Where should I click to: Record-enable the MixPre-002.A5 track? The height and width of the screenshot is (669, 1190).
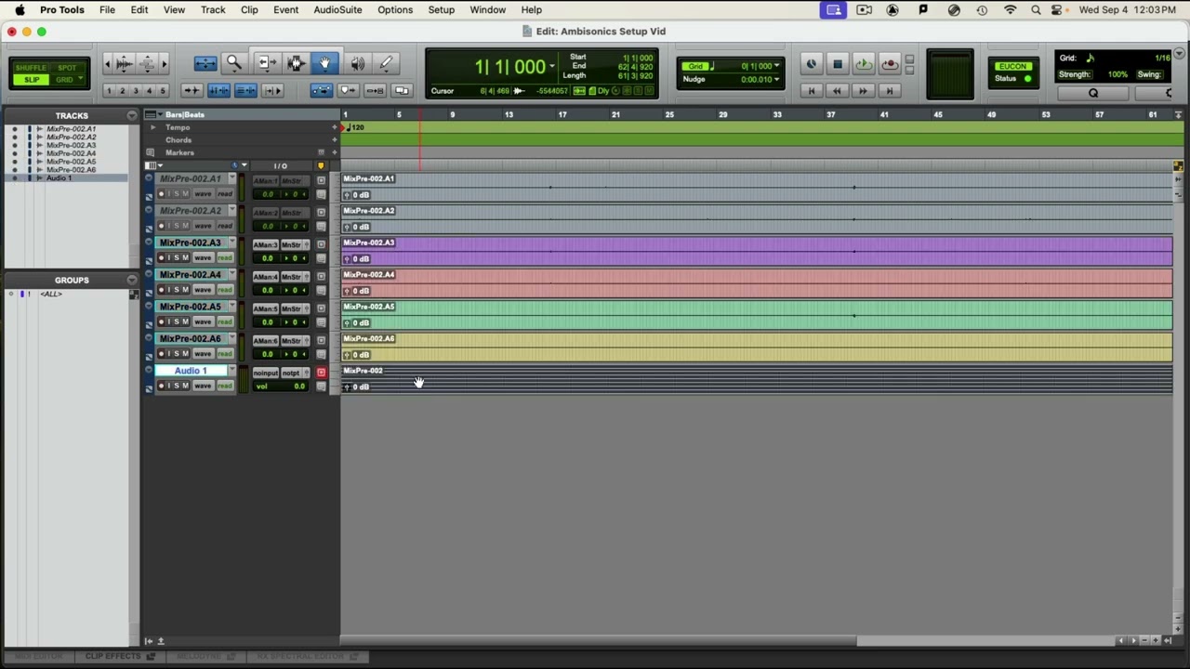161,321
